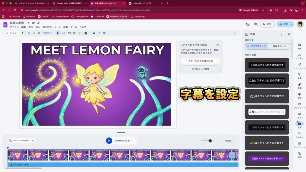Image resolution: width=306 pixels, height=172 pixels.
Task: Open the Veo panel in the sidebar
Action: 299,46
